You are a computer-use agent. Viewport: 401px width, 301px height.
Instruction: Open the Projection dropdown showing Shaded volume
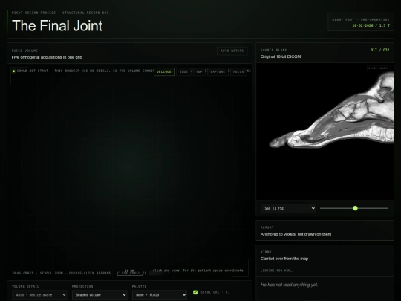click(100, 295)
